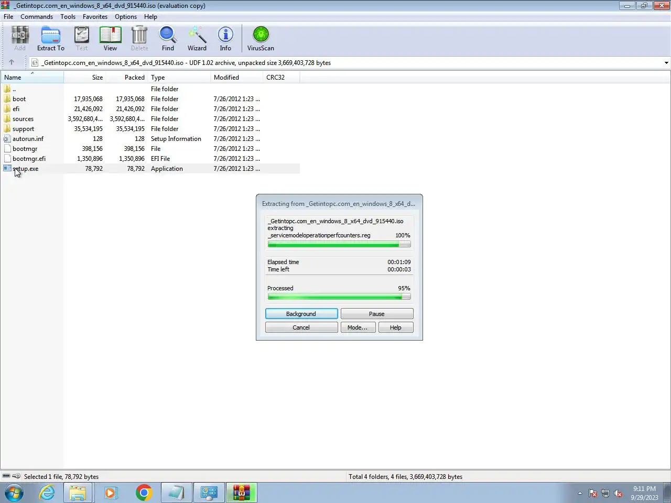671x503 pixels.
Task: Click the Processed total progress bar
Action: 339,297
